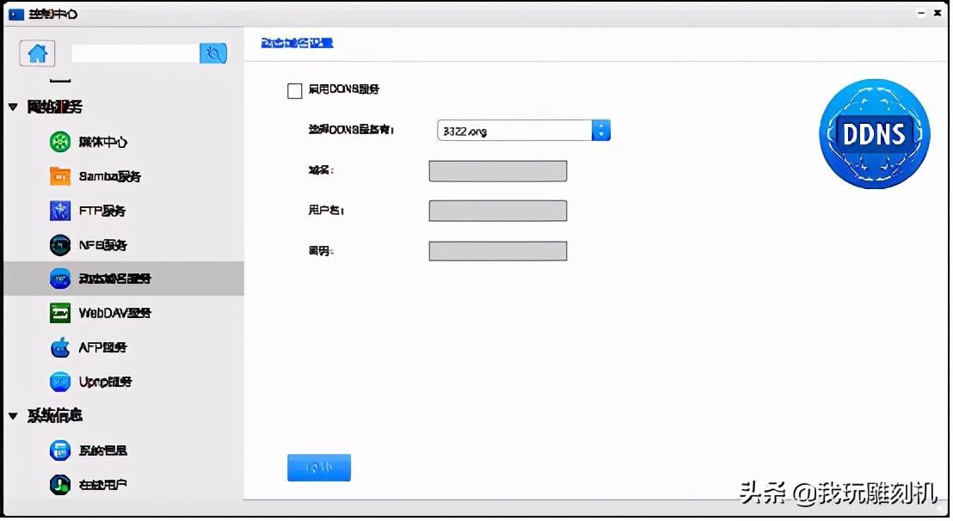
Task: Click the blue apply button below the form
Action: point(318,467)
